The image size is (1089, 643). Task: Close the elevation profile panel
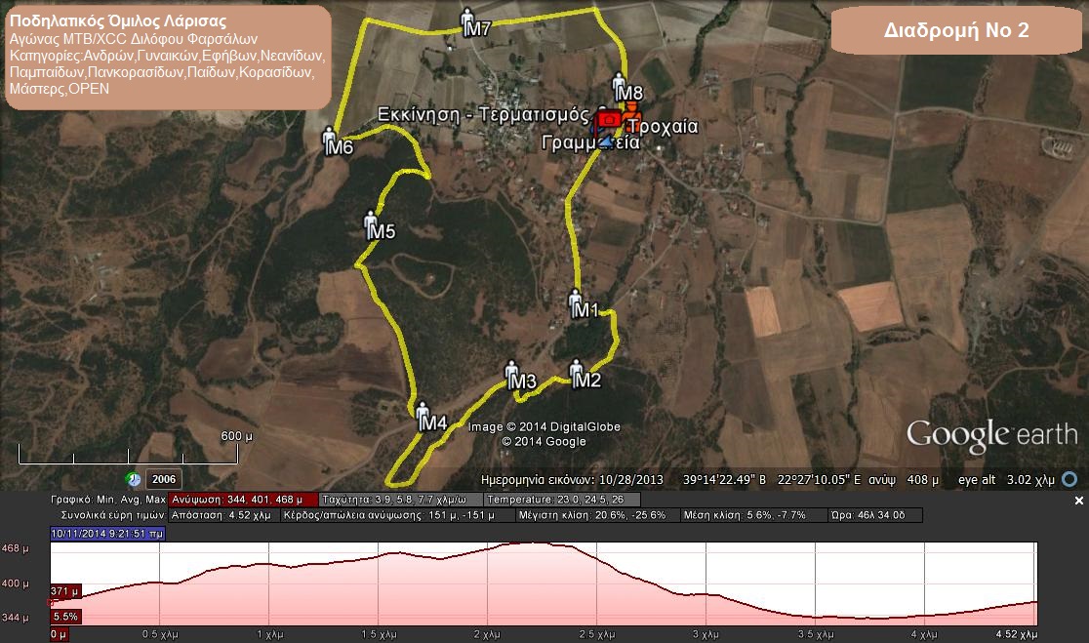pos(1078,501)
